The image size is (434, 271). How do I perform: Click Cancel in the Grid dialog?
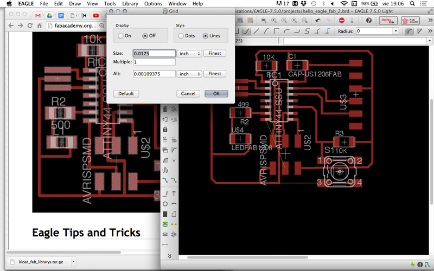tap(188, 94)
